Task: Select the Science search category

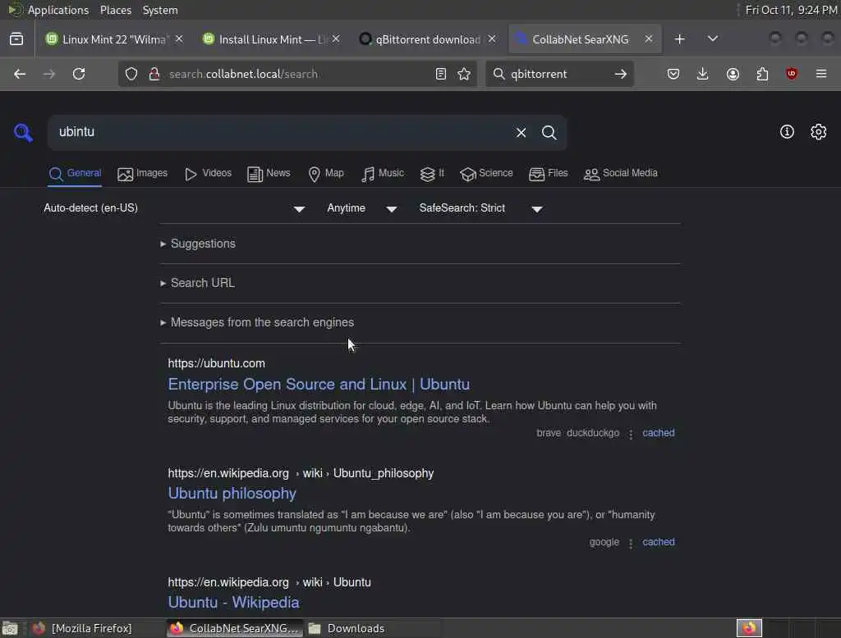Action: (x=486, y=174)
